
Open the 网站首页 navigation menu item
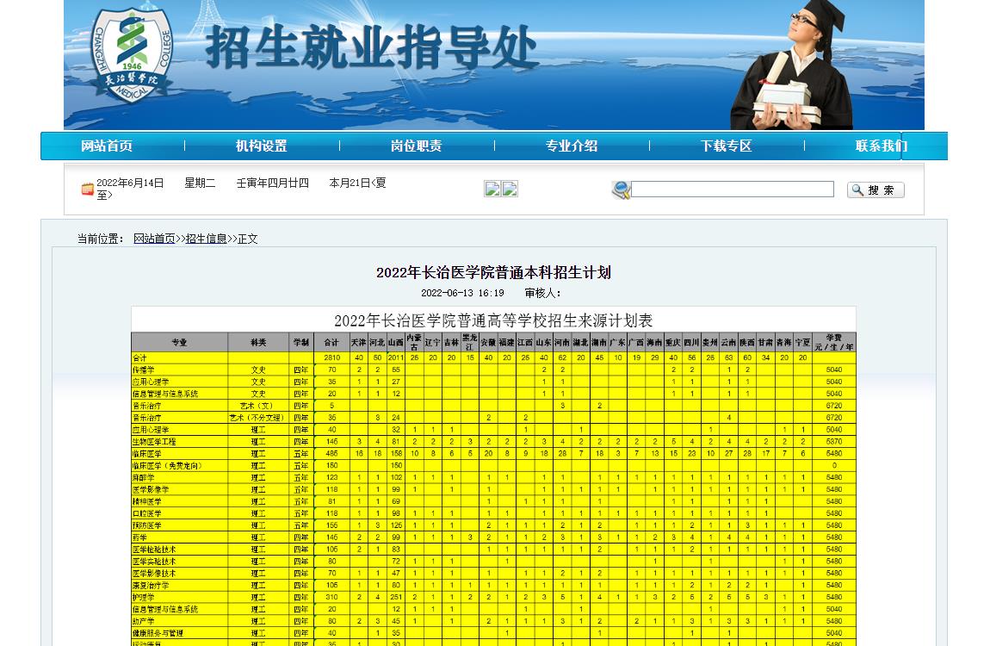pyautogui.click(x=107, y=146)
